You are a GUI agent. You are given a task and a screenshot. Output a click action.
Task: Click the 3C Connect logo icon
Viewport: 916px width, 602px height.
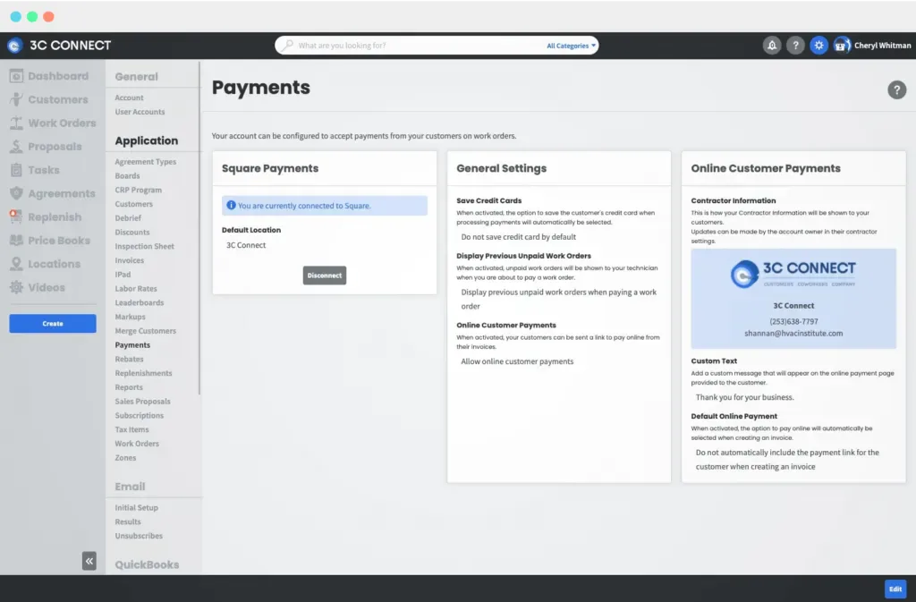(x=14, y=45)
